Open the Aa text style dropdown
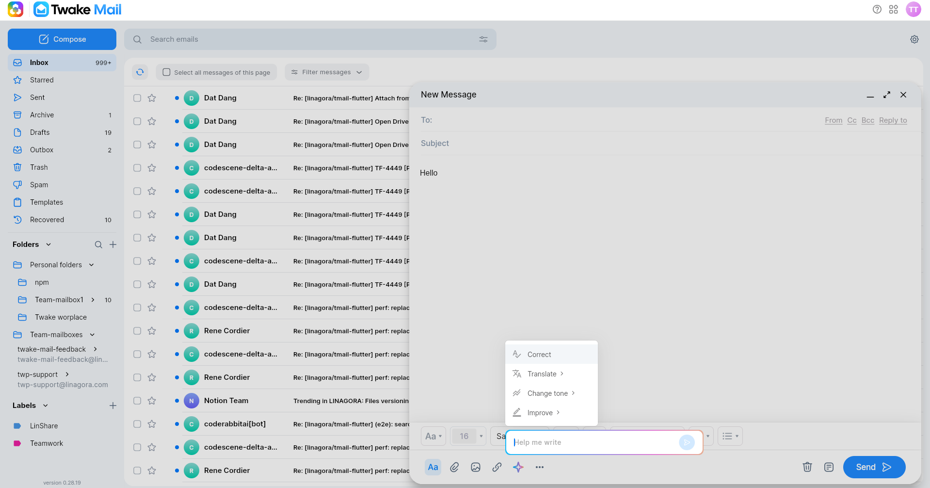Image resolution: width=930 pixels, height=488 pixels. [433, 436]
